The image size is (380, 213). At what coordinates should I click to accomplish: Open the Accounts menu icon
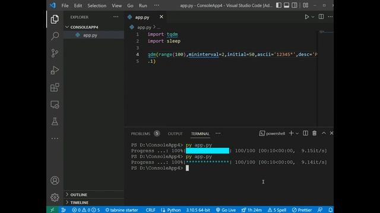55,180
